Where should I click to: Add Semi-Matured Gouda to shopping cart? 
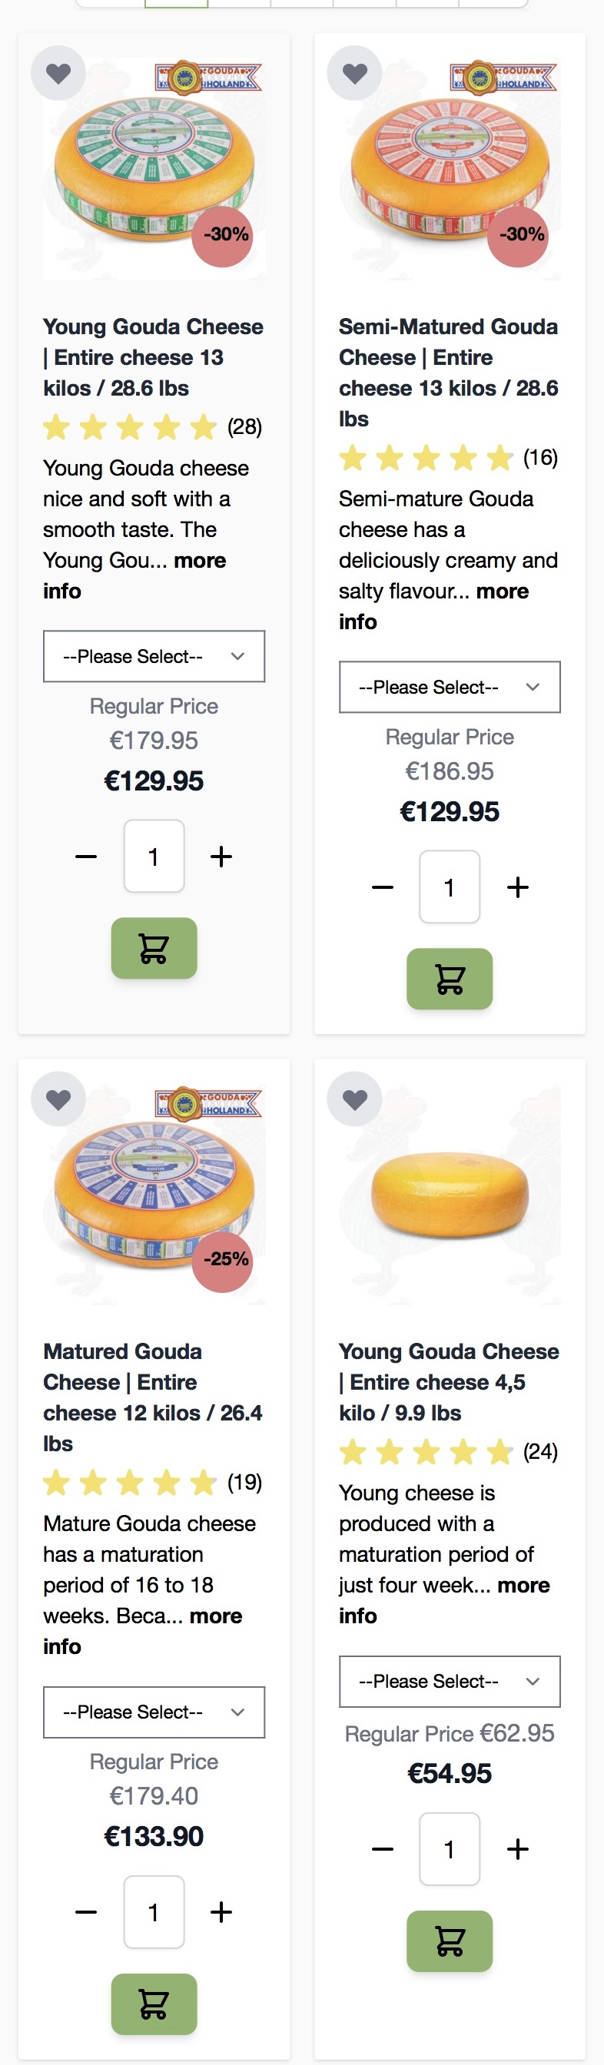(x=450, y=979)
